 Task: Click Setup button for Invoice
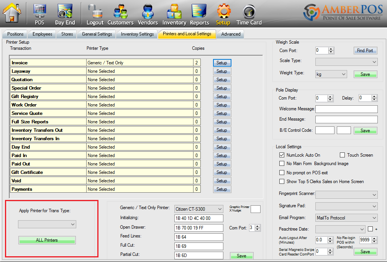point(222,63)
